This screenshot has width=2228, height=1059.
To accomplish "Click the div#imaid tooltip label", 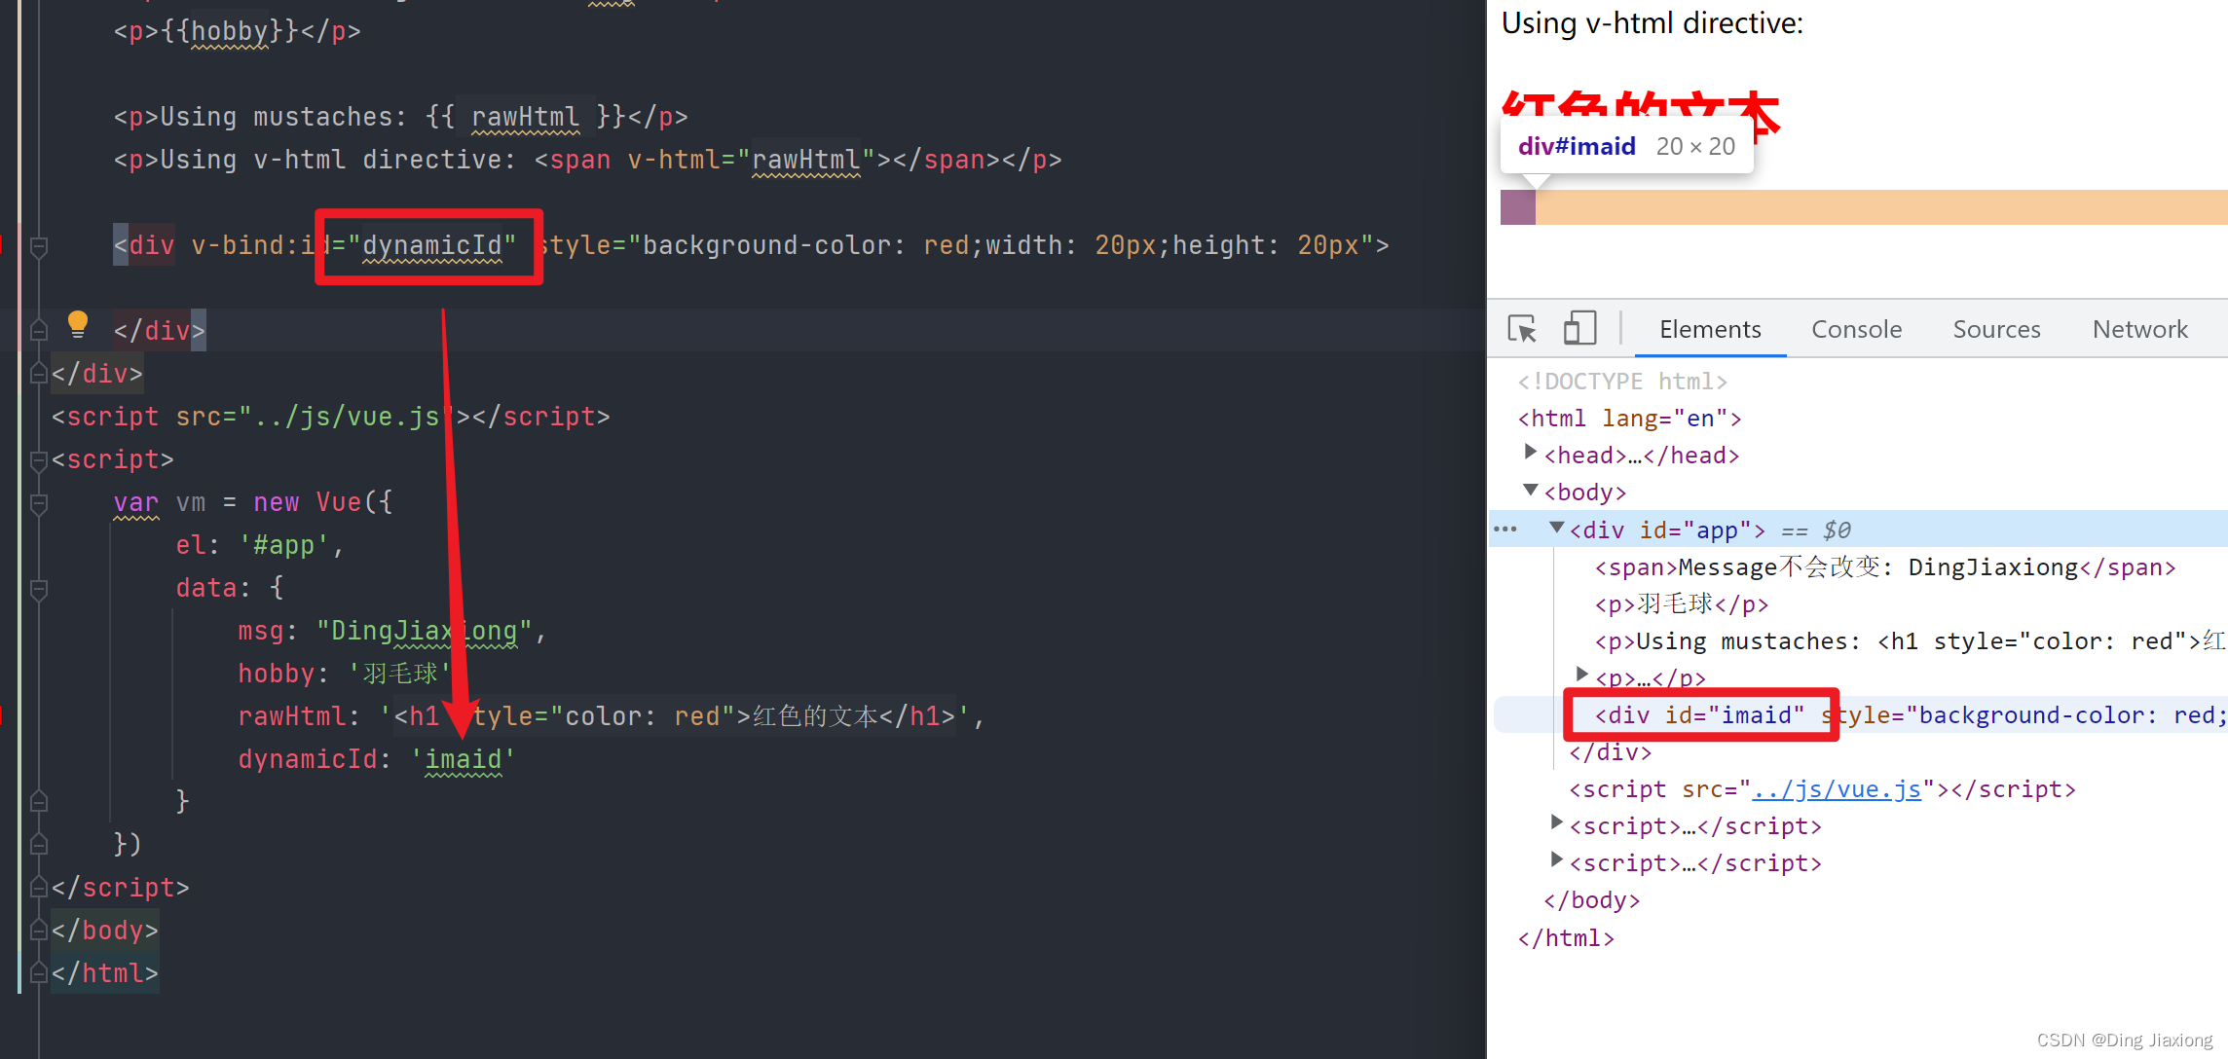I will [1626, 146].
